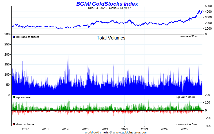Screen dimensions: 214x134
Task: Click the 50 volume axis label
Action: click(8, 85)
